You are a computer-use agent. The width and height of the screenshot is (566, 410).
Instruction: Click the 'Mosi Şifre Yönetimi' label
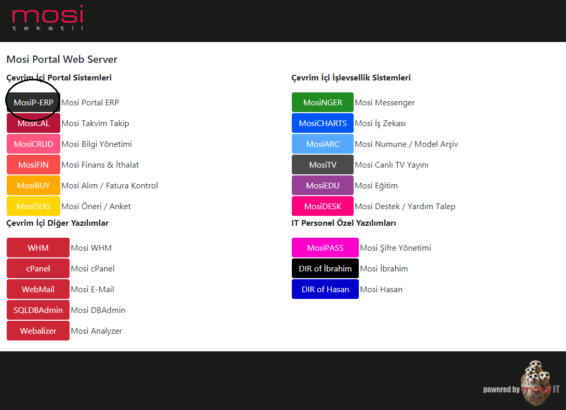tap(396, 248)
